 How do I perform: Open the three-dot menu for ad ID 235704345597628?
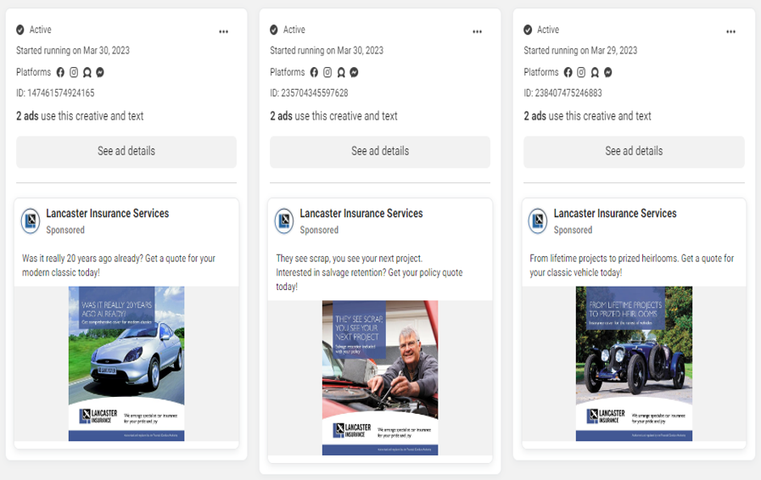point(477,31)
